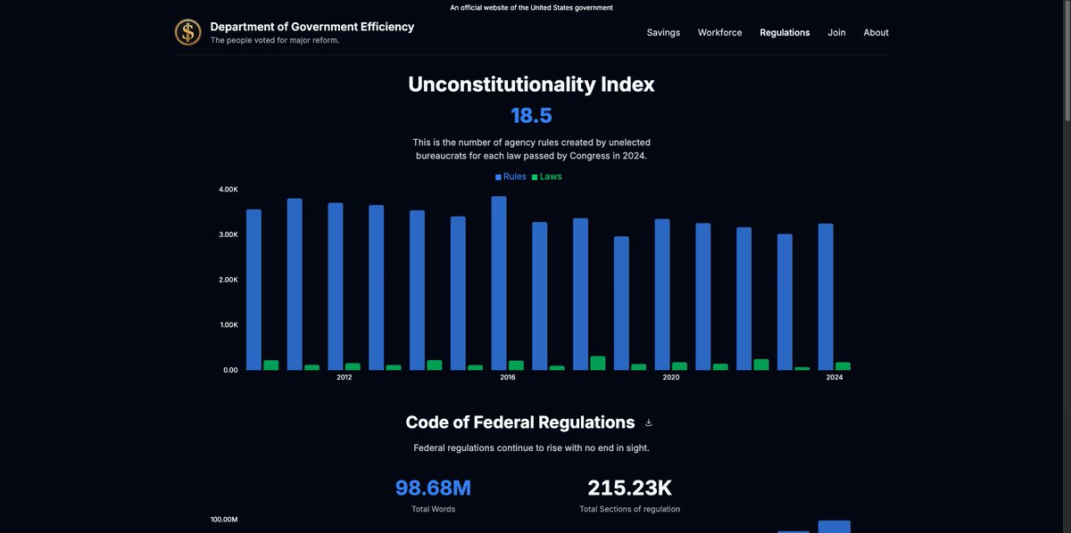Open the Join nav link
The image size is (1071, 533).
836,32
